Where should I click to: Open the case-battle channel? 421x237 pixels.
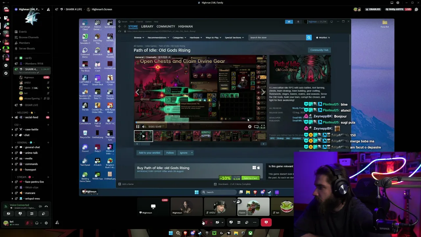tap(31, 129)
